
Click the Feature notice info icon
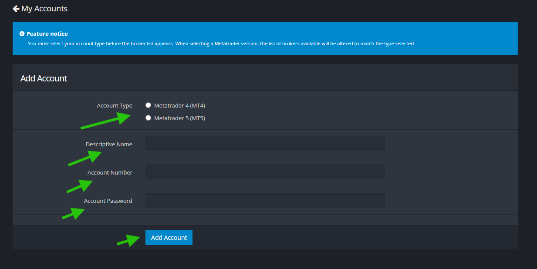22,34
